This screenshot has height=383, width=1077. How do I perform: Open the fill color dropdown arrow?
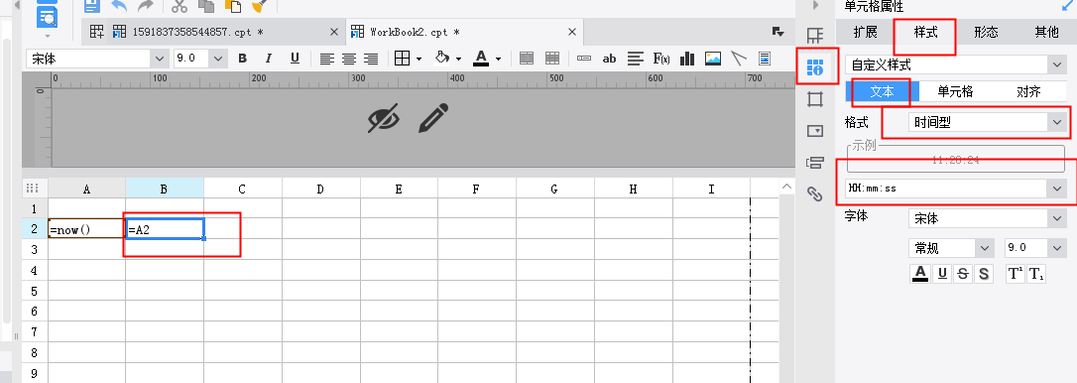[x=458, y=60]
